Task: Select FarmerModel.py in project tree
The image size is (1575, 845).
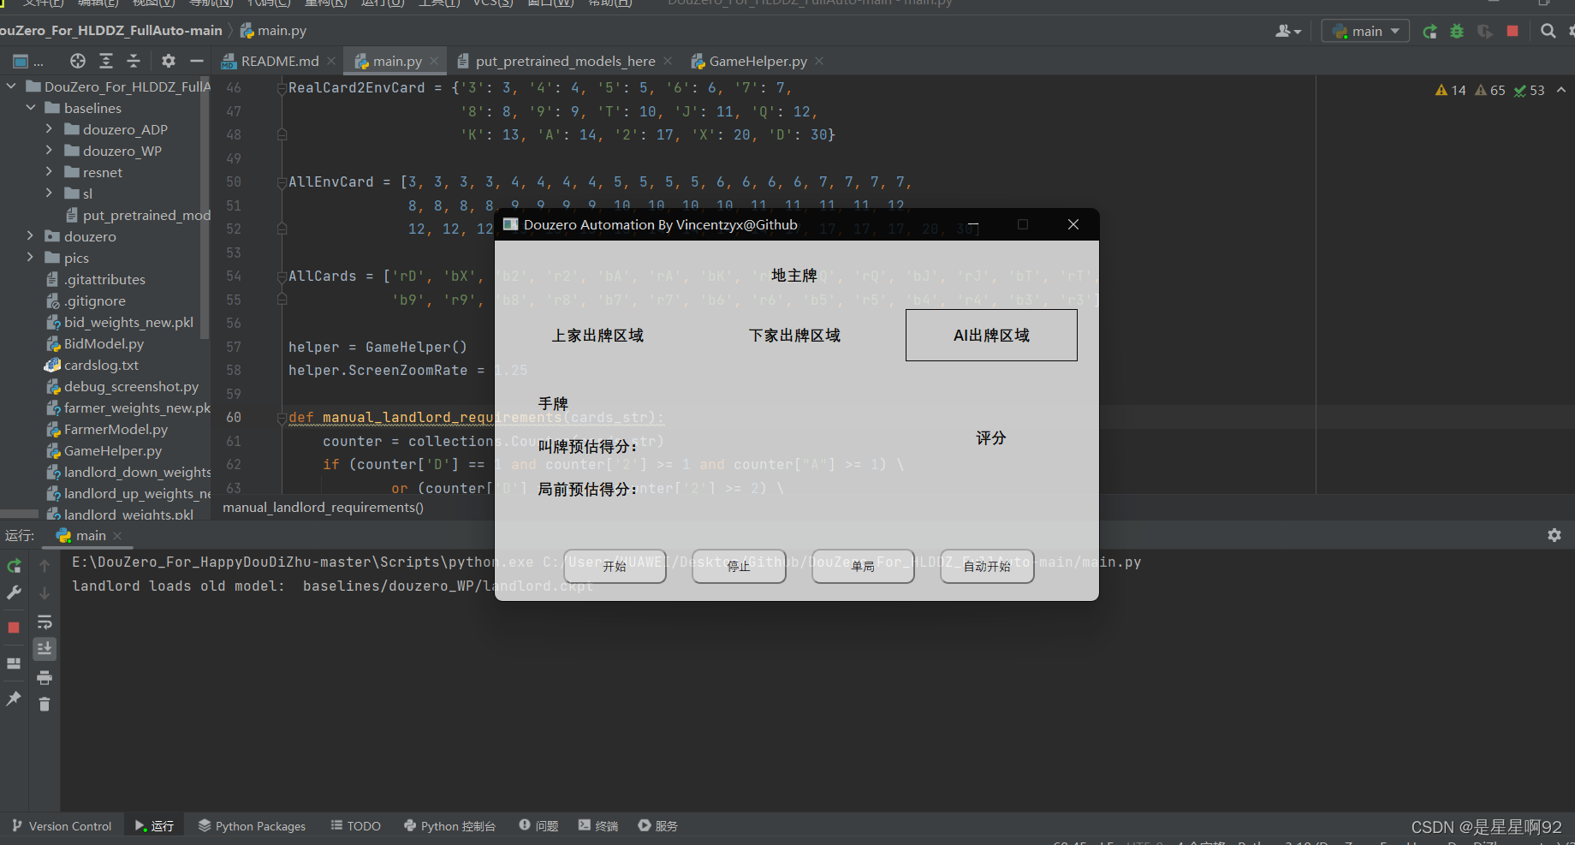Action: pos(116,429)
